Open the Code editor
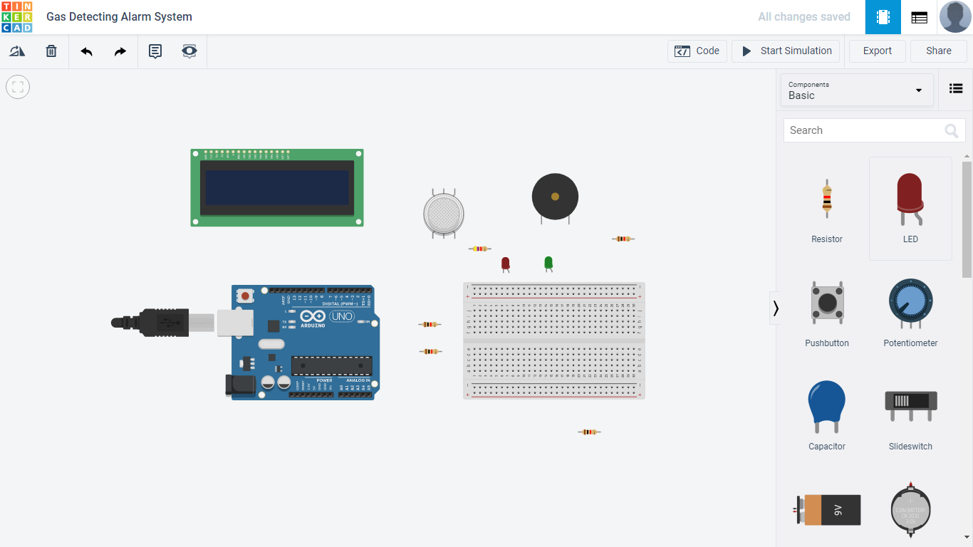This screenshot has width=973, height=547. tap(697, 51)
